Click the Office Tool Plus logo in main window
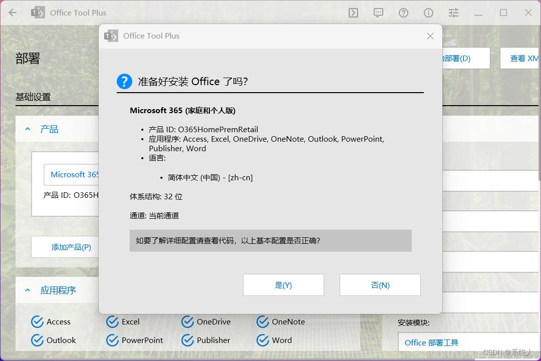 coord(38,13)
